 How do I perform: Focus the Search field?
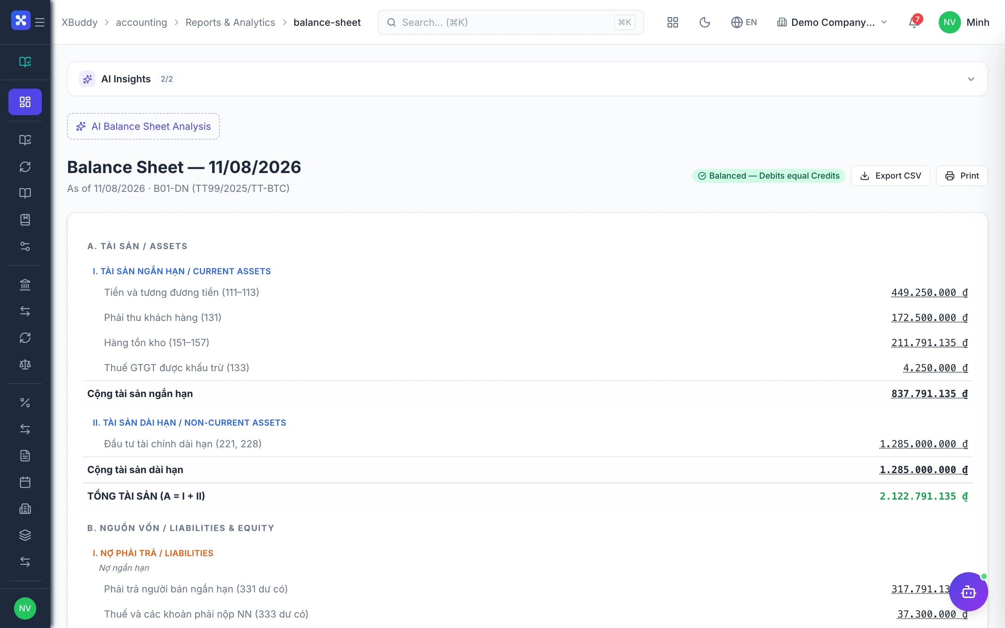pos(511,22)
